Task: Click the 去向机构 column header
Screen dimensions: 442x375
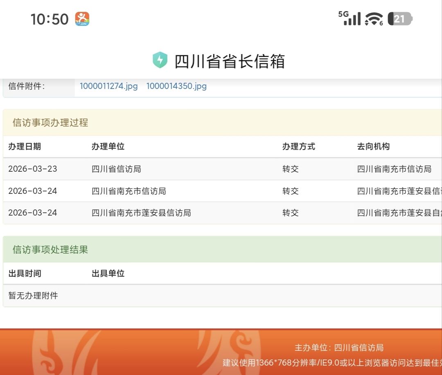Action: pyautogui.click(x=373, y=147)
